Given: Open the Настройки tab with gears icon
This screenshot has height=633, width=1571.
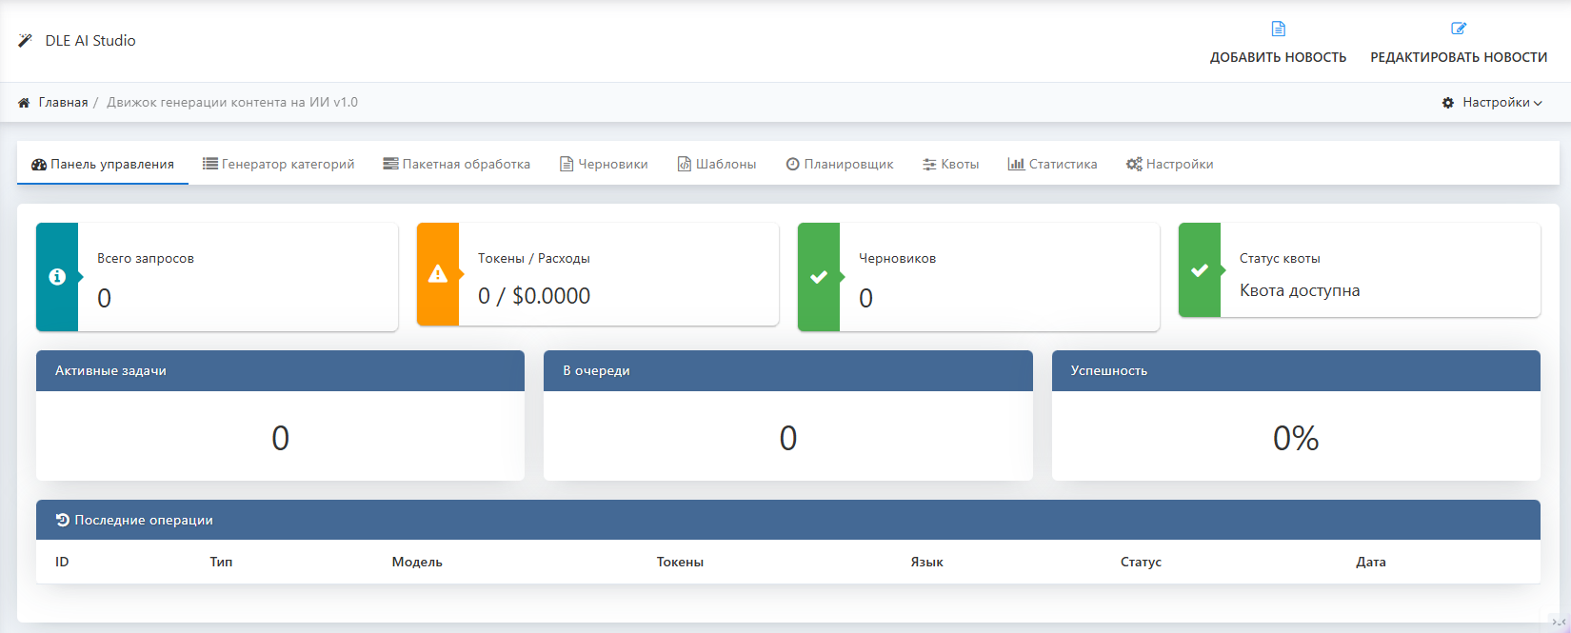Looking at the screenshot, I should [x=1169, y=165].
